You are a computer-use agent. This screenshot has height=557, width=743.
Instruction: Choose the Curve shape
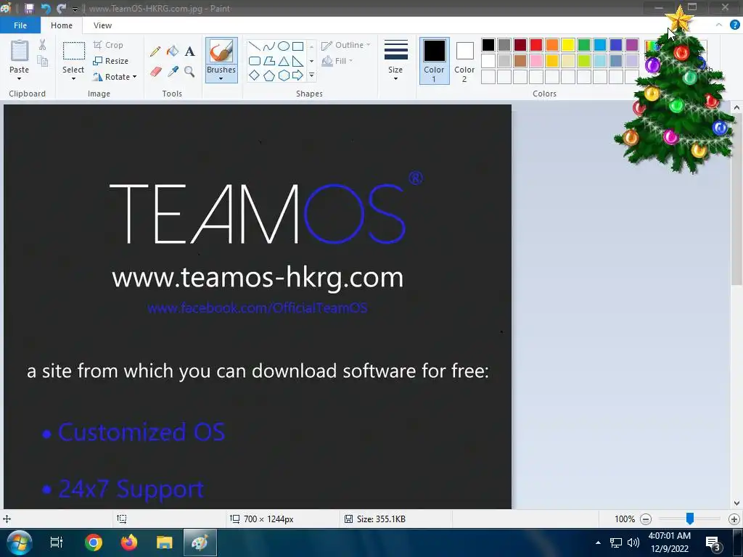tap(268, 46)
